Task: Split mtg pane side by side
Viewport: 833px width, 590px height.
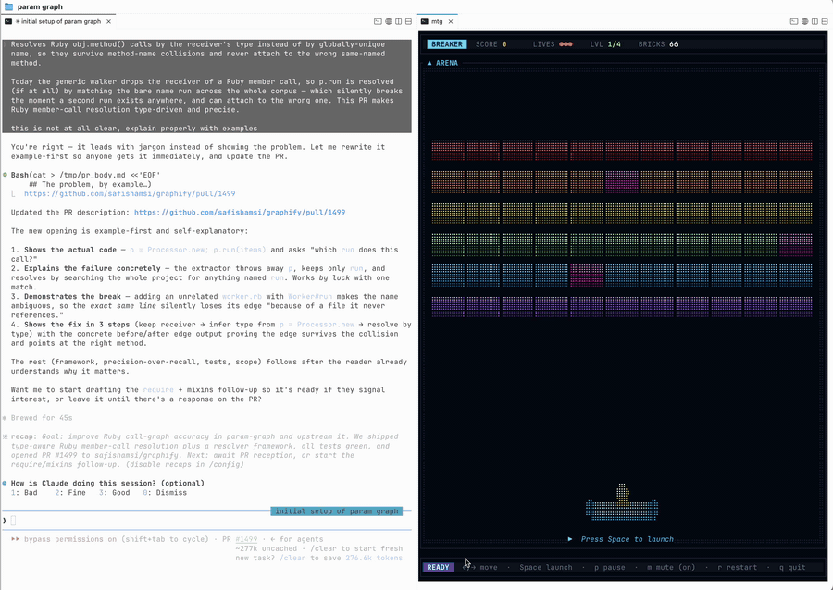Action: (x=814, y=22)
